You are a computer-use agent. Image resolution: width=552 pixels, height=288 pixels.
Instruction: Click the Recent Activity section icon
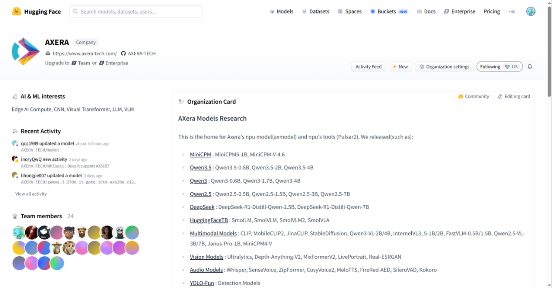pos(15,131)
